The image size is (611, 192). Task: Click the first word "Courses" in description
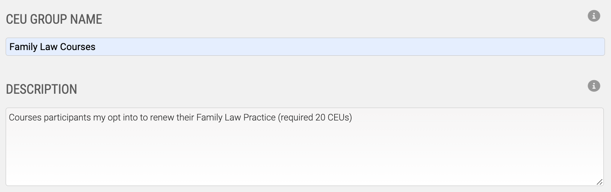(25, 117)
